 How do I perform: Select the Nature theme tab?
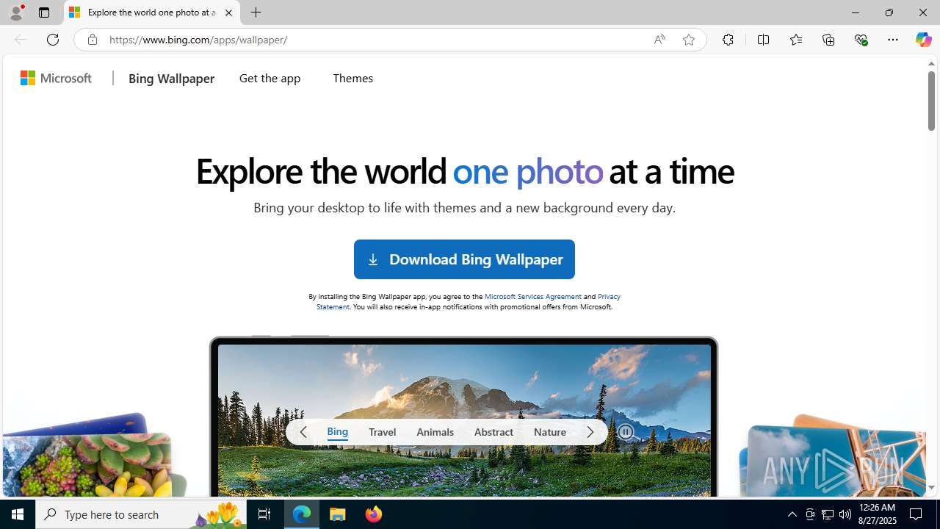[x=550, y=432]
